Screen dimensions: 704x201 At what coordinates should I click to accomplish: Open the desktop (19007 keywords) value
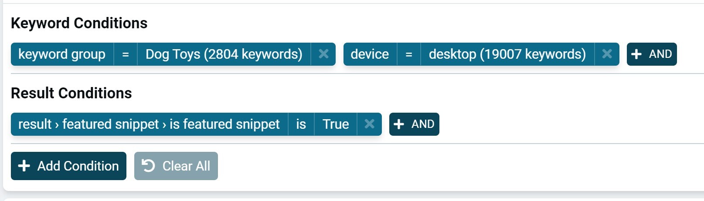(x=507, y=54)
